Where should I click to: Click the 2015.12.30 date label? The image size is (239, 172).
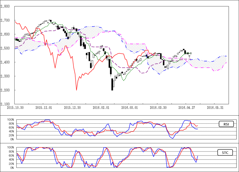tap(72, 107)
